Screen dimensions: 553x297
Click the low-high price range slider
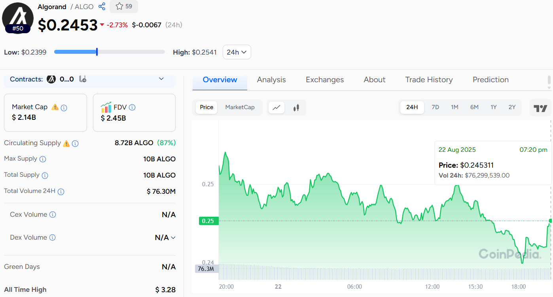pos(109,52)
